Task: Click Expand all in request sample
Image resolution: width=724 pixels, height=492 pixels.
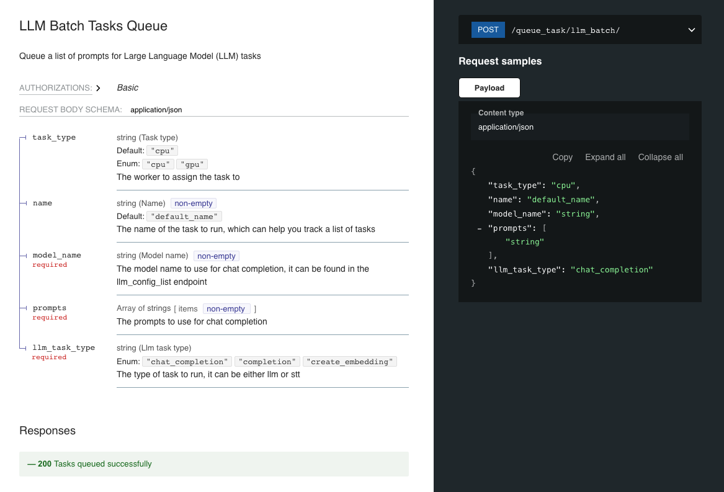Action: [605, 157]
